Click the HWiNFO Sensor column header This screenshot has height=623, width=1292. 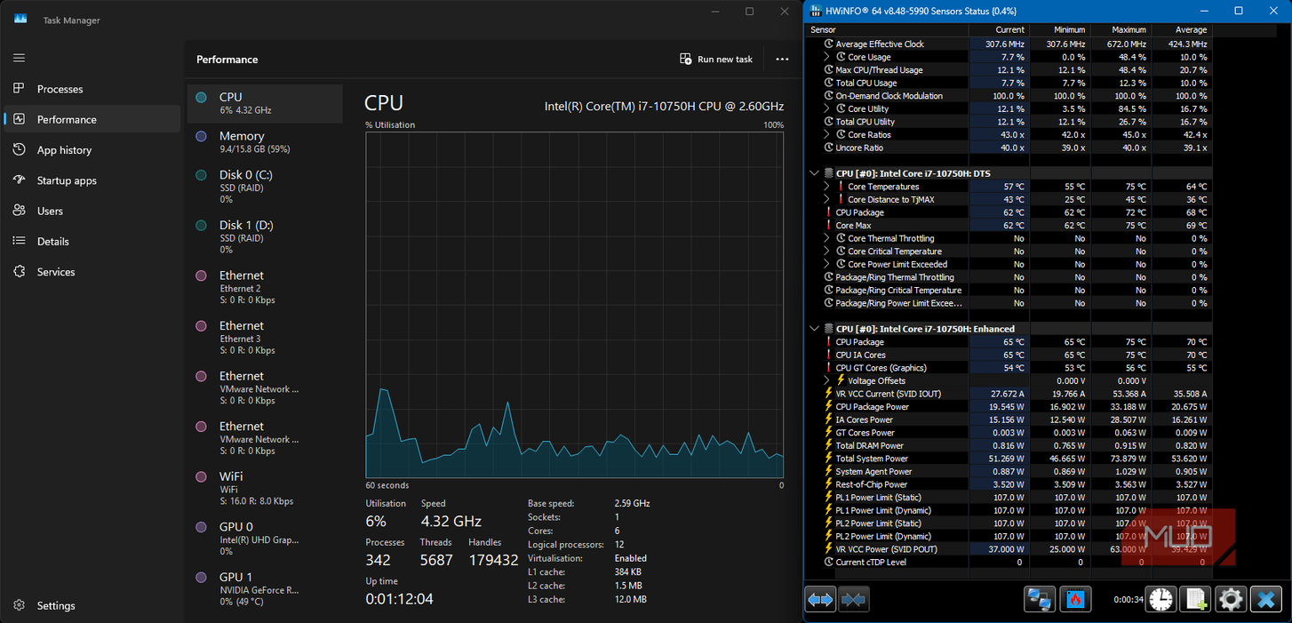888,29
